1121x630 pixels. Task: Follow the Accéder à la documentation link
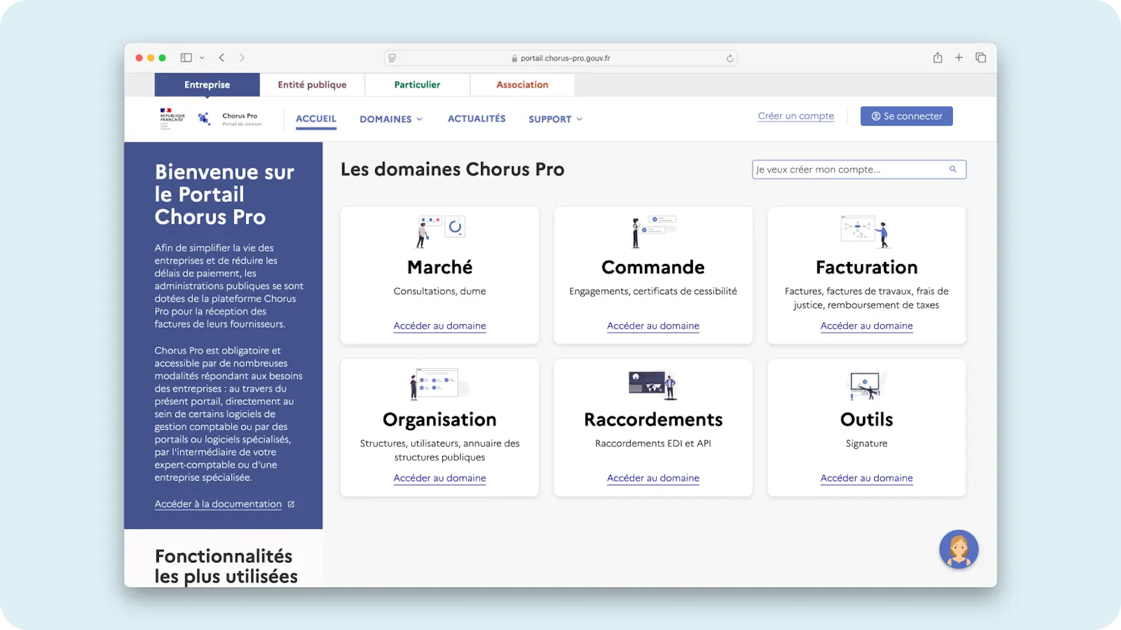pyautogui.click(x=224, y=504)
